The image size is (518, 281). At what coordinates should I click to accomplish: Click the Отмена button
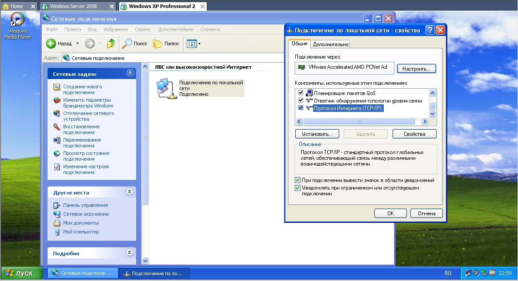tap(426, 214)
